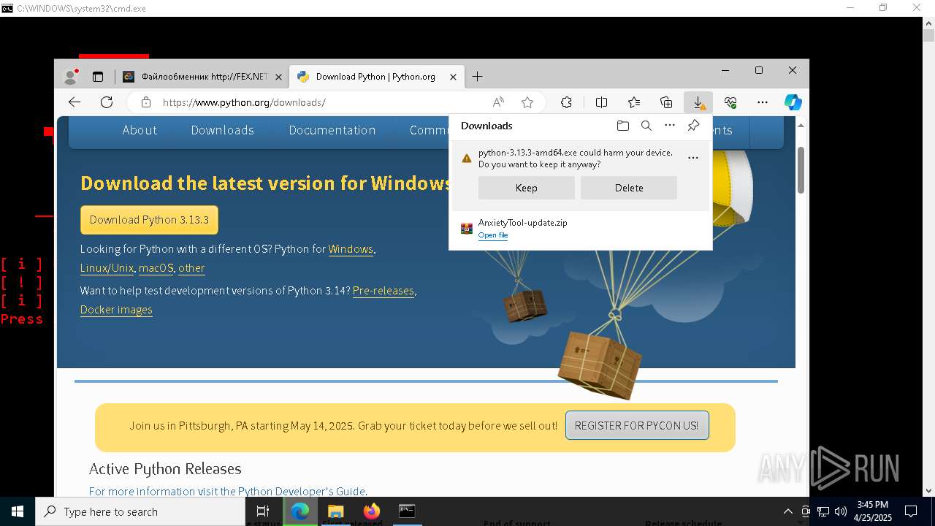Screen dimensions: 935x526
Task: Click the Downloads toolbar icon
Action: click(x=698, y=102)
